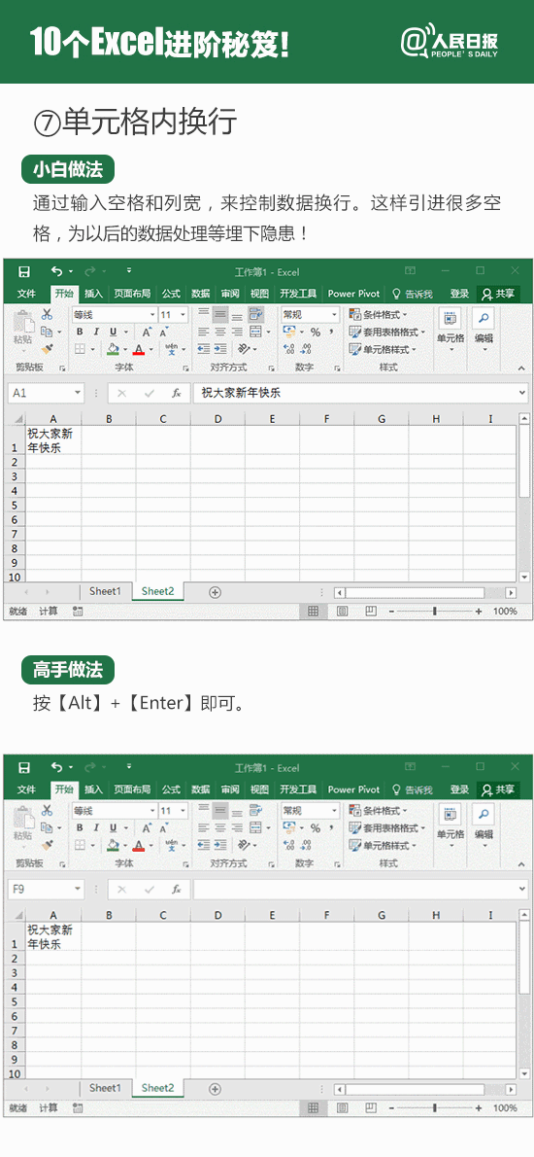Expand the formula bar in the A1 Excel window
534x1157 pixels.
(x=522, y=394)
